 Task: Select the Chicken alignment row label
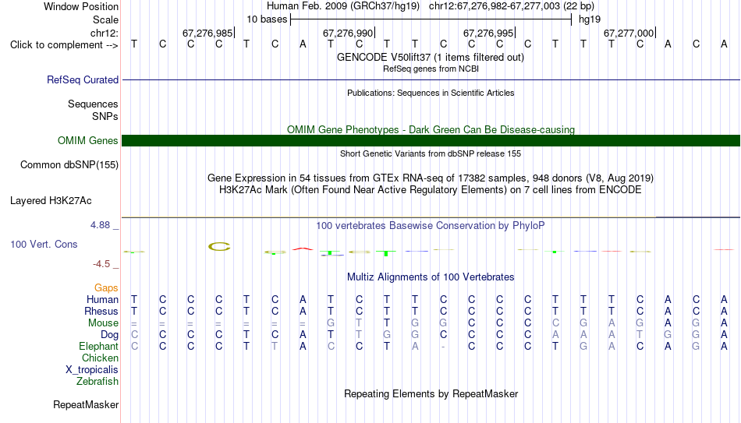100,358
